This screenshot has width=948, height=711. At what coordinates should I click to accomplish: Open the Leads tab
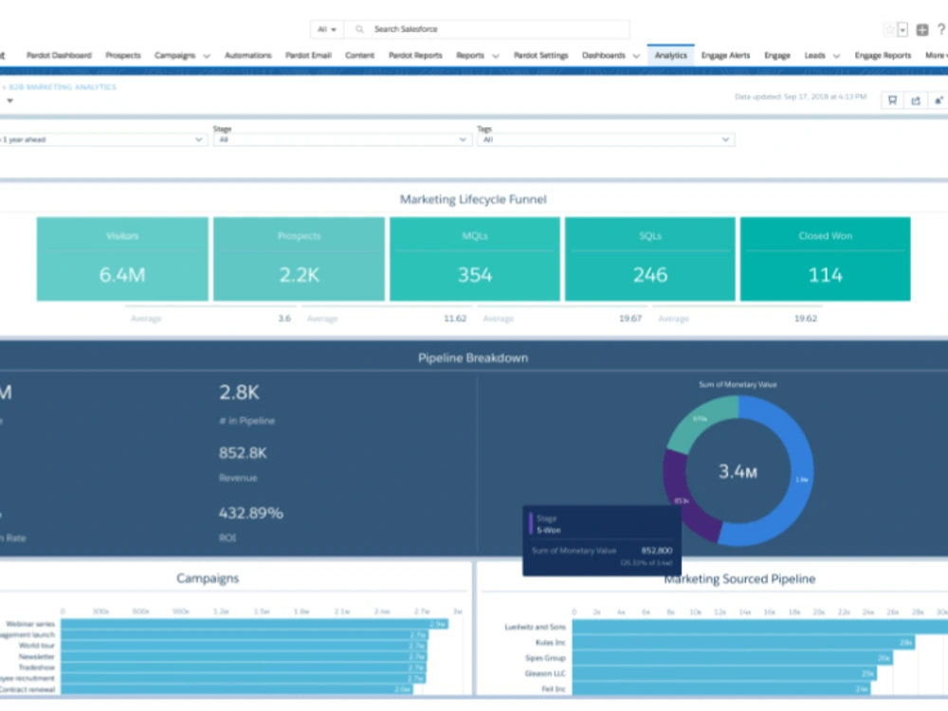pos(814,55)
